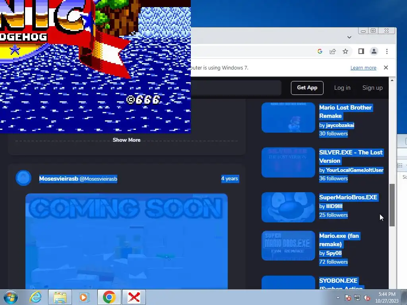Click the share page icon in Chrome toolbar
This screenshot has height=305, width=407.
click(333, 51)
